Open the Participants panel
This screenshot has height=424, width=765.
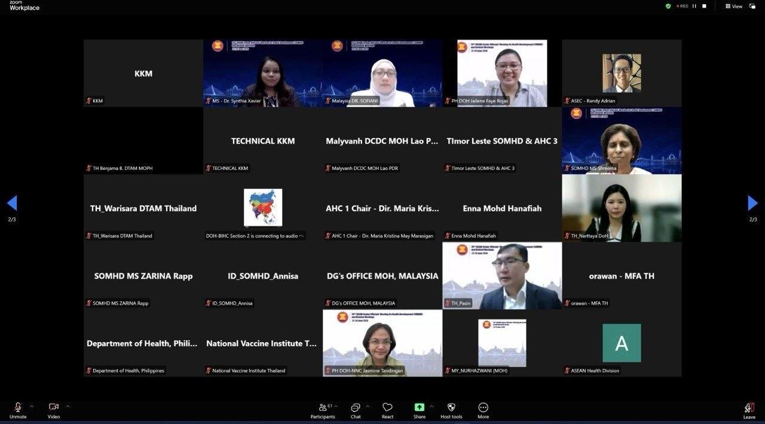click(x=323, y=410)
